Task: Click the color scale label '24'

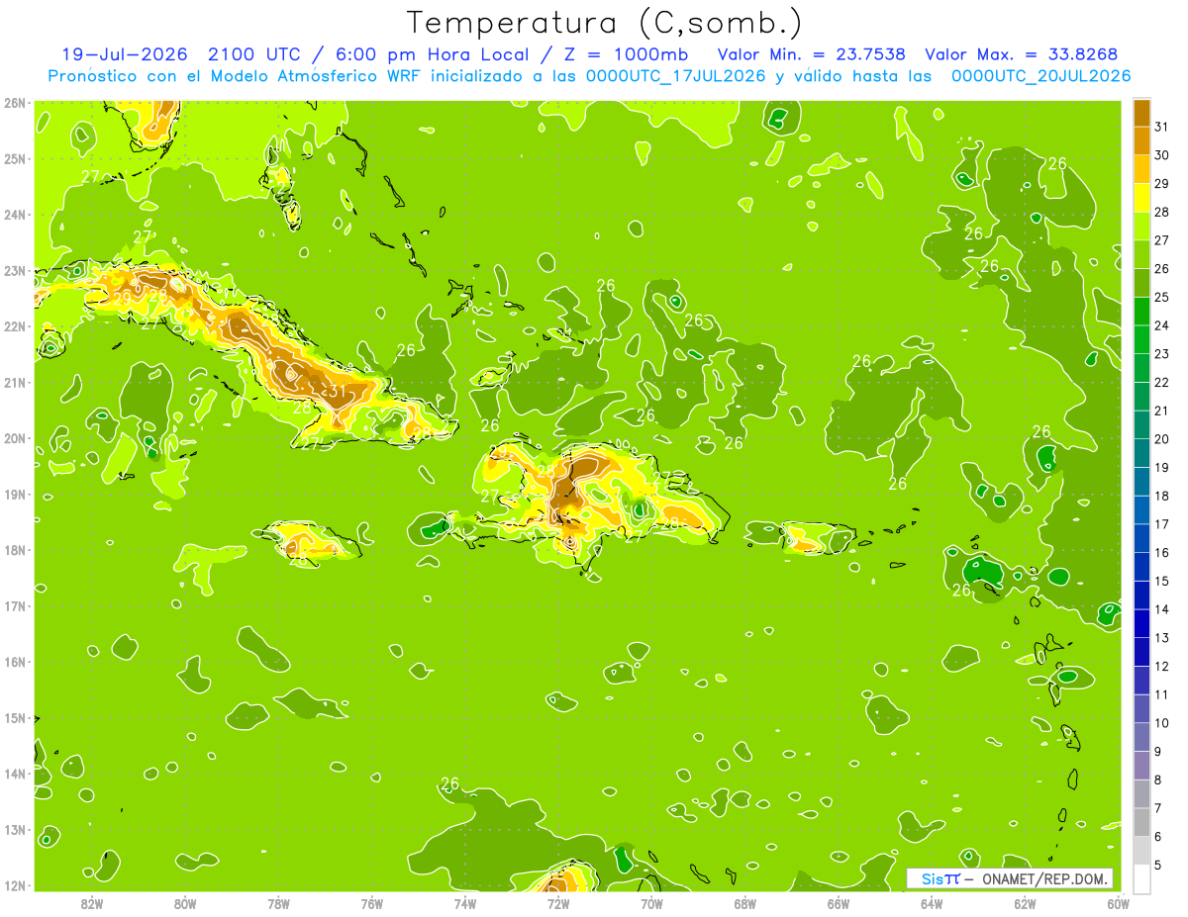Action: pos(1161,325)
